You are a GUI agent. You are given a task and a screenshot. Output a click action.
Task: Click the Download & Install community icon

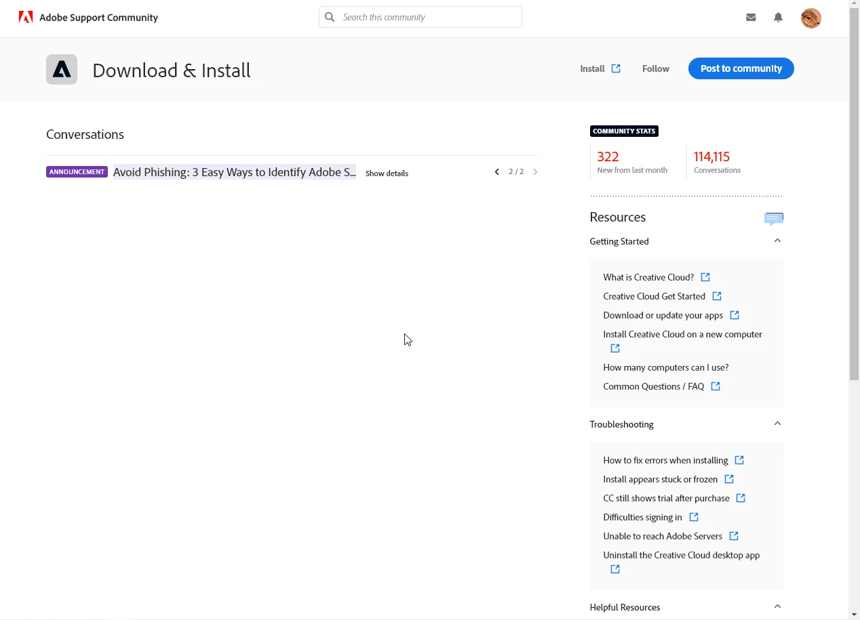62,69
